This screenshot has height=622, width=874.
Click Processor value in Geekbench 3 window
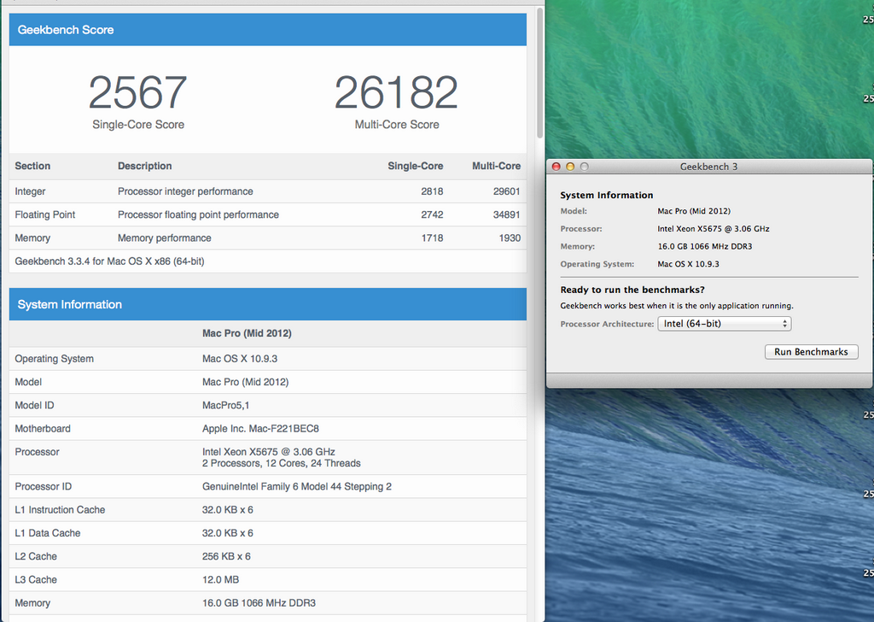(714, 229)
